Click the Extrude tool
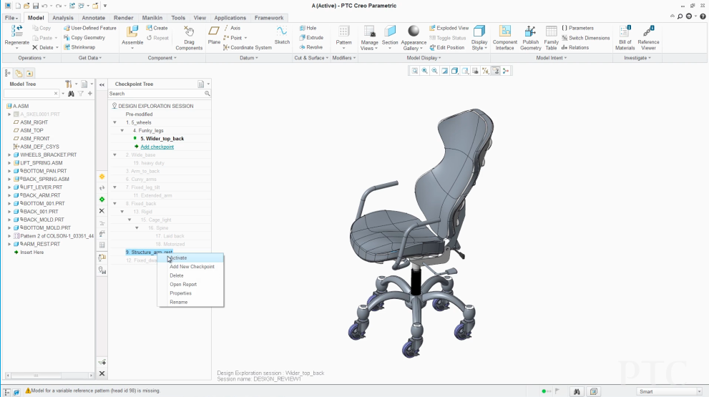 311,37
